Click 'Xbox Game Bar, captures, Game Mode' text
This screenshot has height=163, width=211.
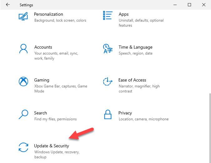(x=61, y=89)
